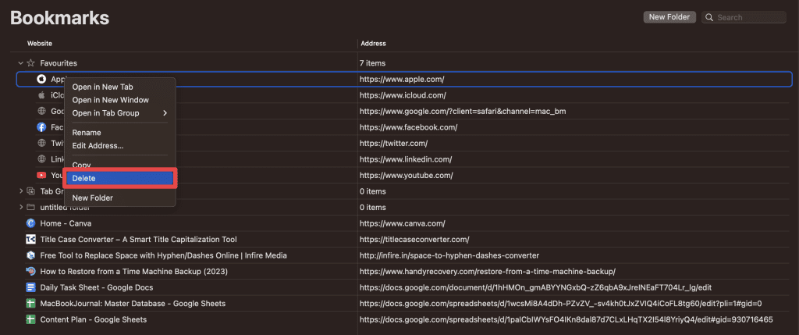Click the Google Docs icon of Daily Task Sheet
The width and height of the screenshot is (799, 335).
click(30, 287)
